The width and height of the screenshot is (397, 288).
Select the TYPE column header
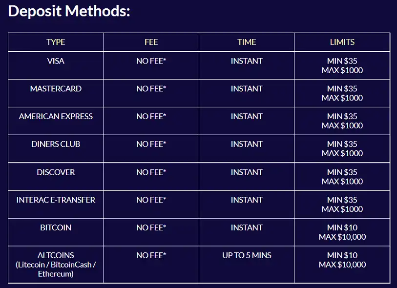56,42
